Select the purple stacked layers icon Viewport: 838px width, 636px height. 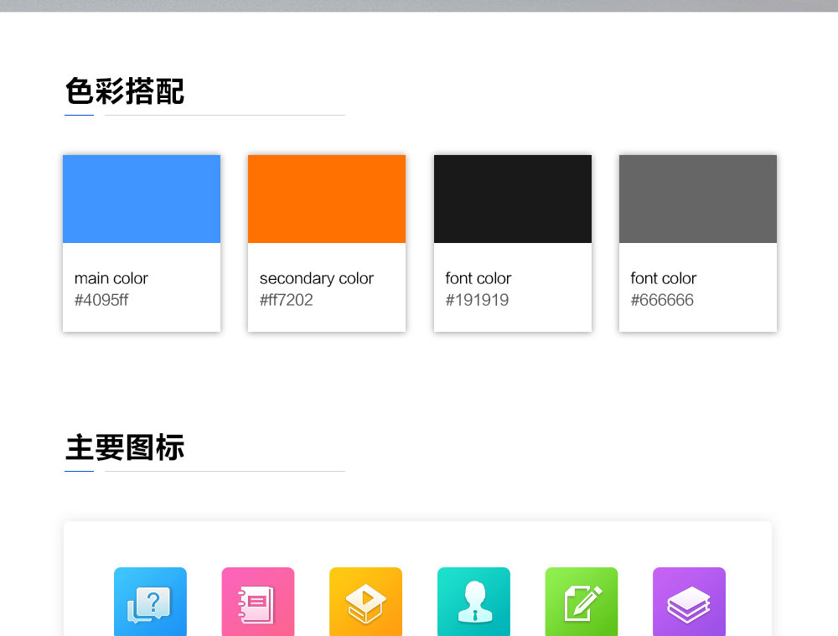[x=689, y=602]
